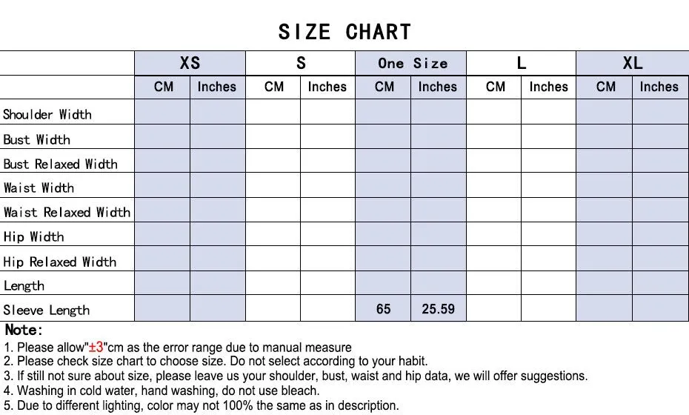Screen dimensions: 689x415
Task: Click the One Size column header
Action: [411, 63]
